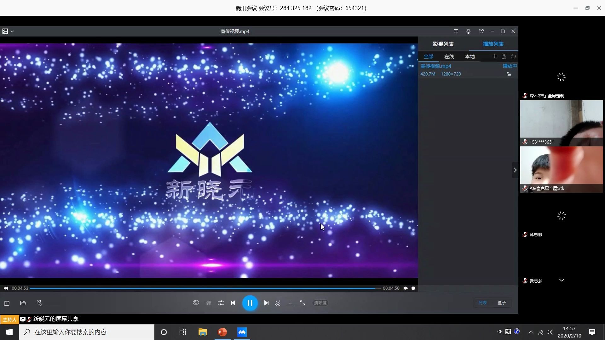Select the 武志强 participant label

(x=535, y=281)
